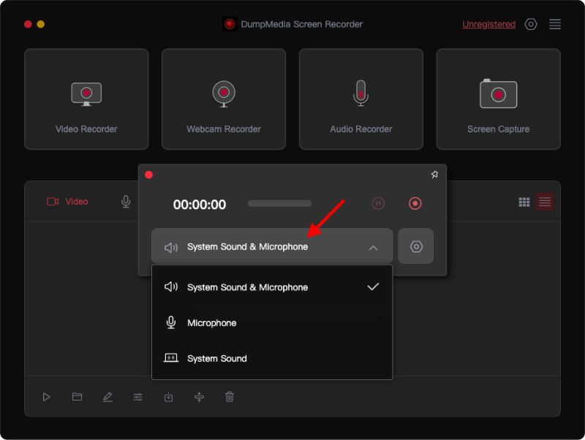
Task: Close the app with red window button
Action: [28, 24]
